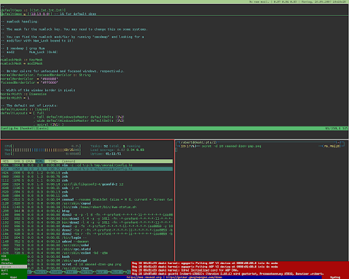Select the htop process row

coord(87,211)
